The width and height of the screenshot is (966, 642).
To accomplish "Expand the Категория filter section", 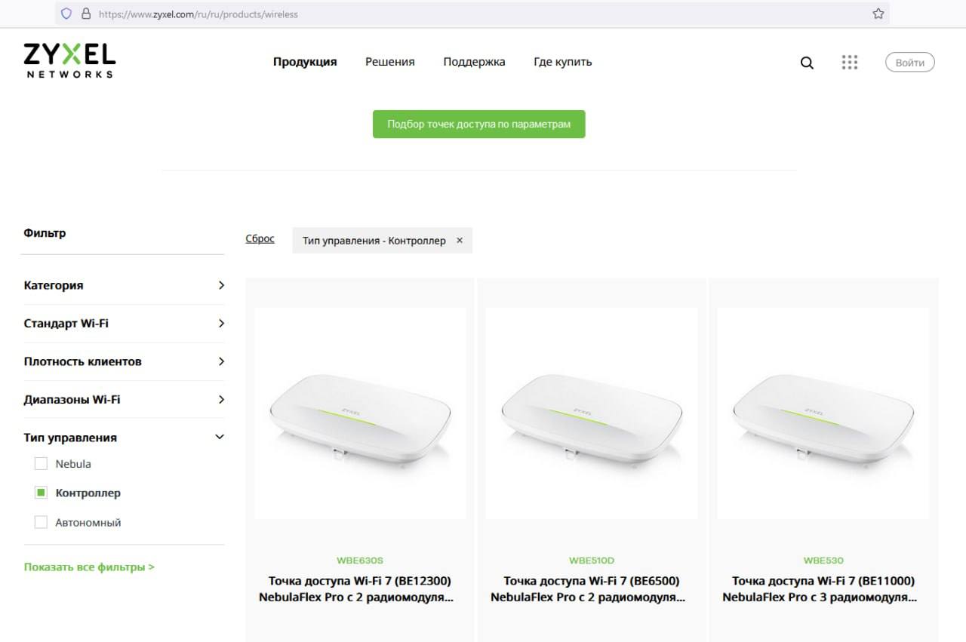I will pos(125,285).
